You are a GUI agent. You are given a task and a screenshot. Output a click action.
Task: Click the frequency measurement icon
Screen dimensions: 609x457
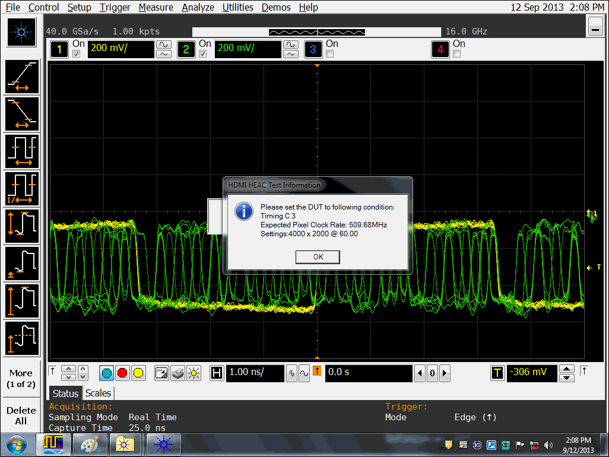22,189
